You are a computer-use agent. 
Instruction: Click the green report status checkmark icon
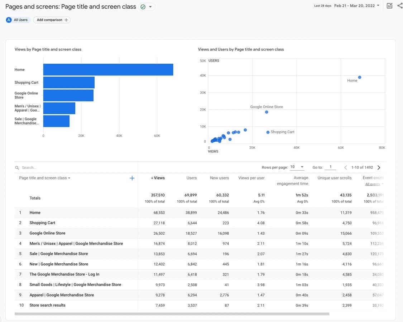143,7
